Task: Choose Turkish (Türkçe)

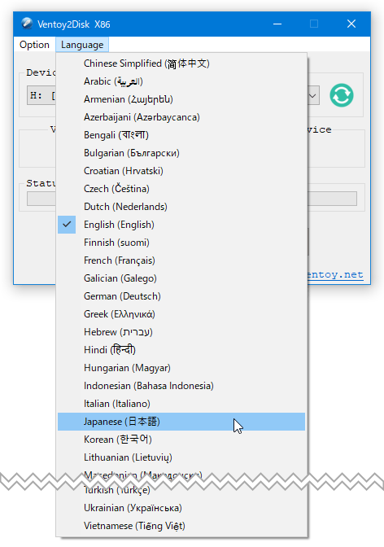Action: (x=181, y=490)
